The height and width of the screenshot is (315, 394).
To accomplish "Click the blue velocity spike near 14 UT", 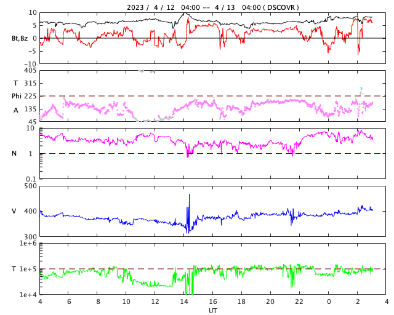I will click(x=188, y=213).
